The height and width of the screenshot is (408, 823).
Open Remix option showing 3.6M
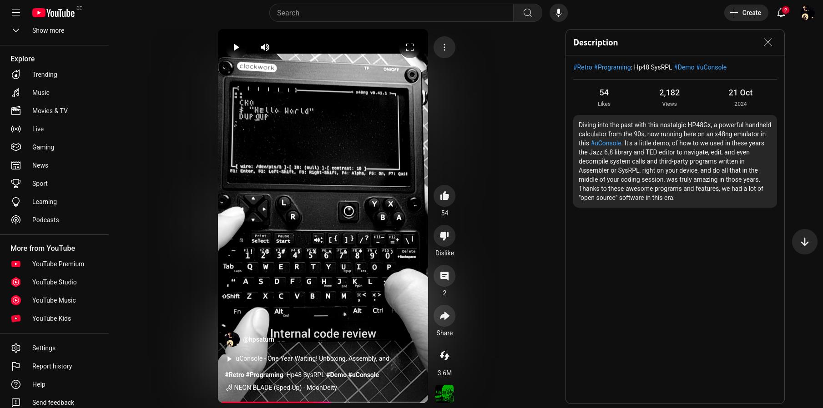point(444,356)
